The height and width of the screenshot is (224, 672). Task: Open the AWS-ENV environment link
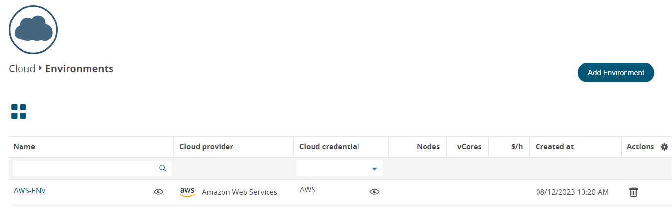30,191
